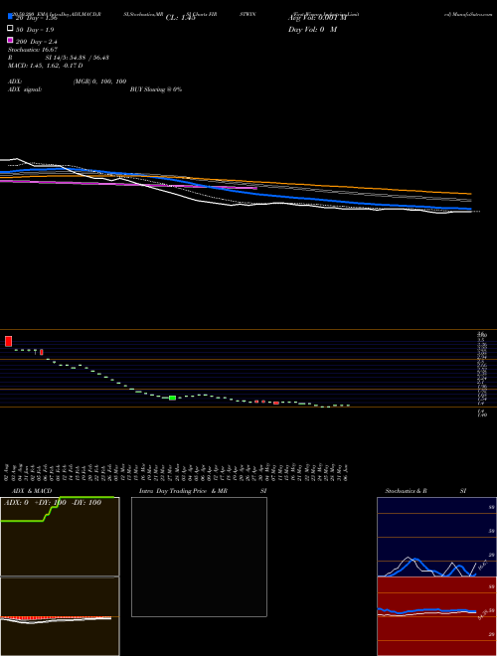This screenshot has width=497, height=656.
Task: Click the 'RSI 14/5: 54.38 / 56.48' reading
Action: tap(59, 58)
